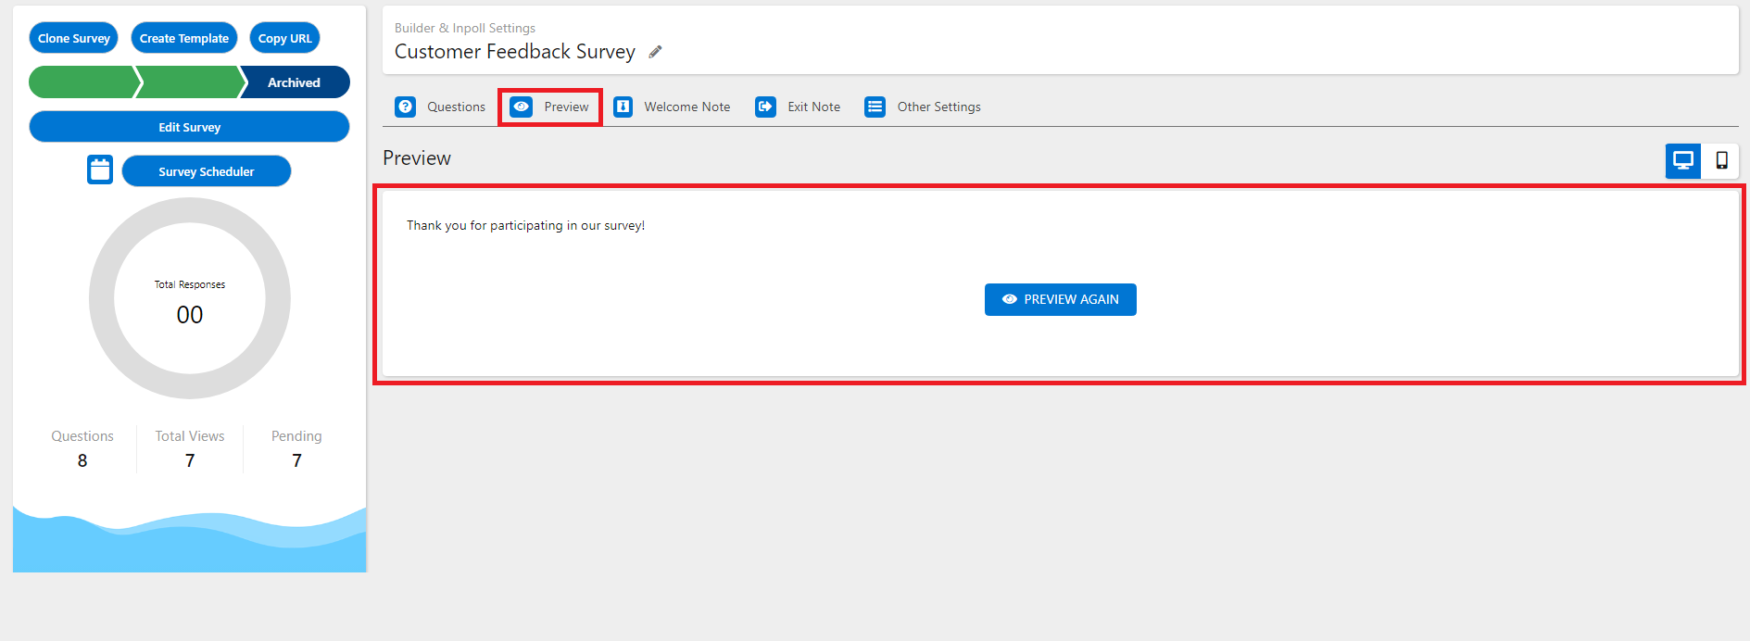
Task: Click the Total Responses donut chart
Action: 190,298
